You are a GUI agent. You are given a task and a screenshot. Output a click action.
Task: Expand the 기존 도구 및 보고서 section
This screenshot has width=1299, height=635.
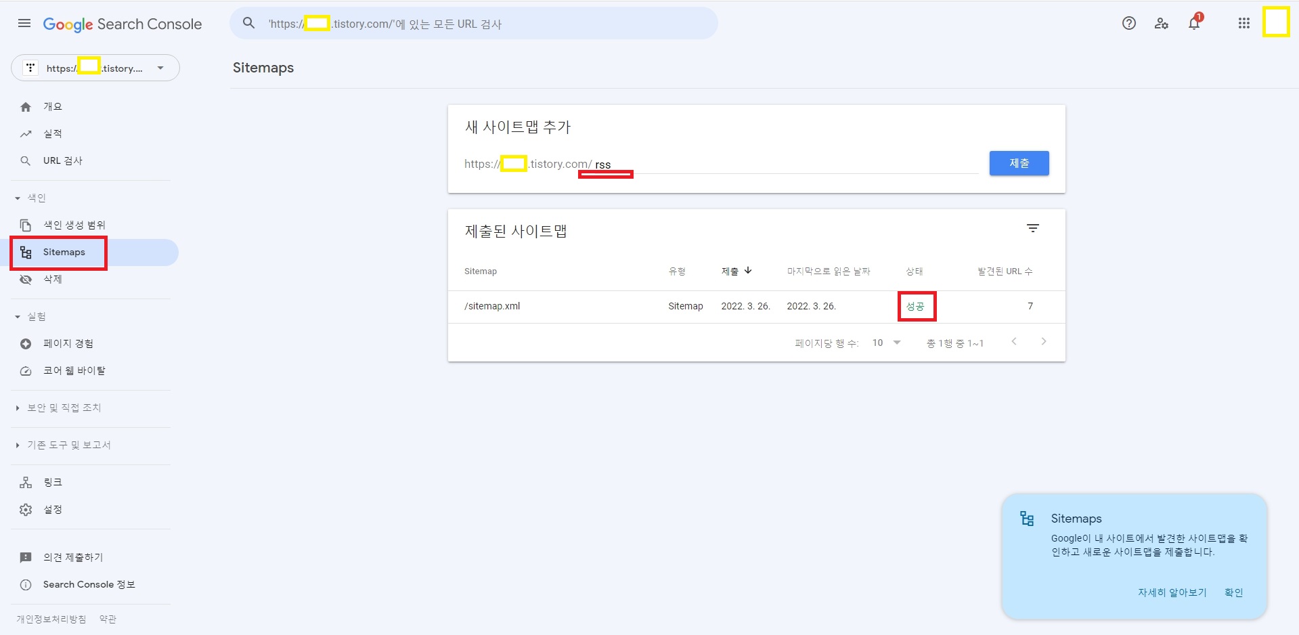pyautogui.click(x=18, y=445)
